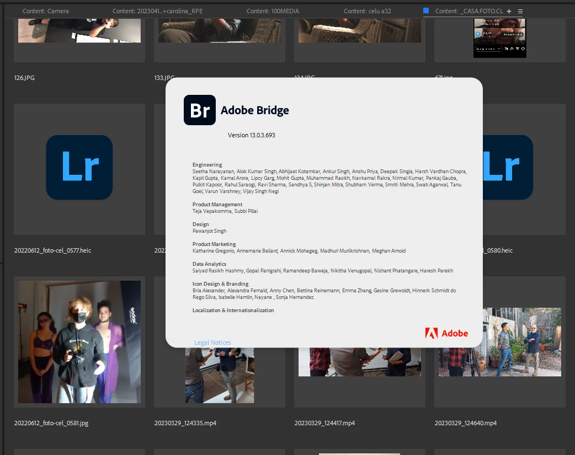Click the 20230329_124335.mp4 file name
Screen dimensions: 575x455
pyautogui.click(x=185, y=423)
